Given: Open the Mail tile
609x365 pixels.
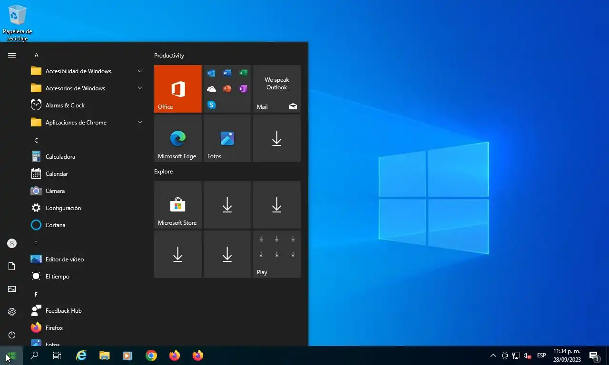Looking at the screenshot, I should click(x=277, y=89).
